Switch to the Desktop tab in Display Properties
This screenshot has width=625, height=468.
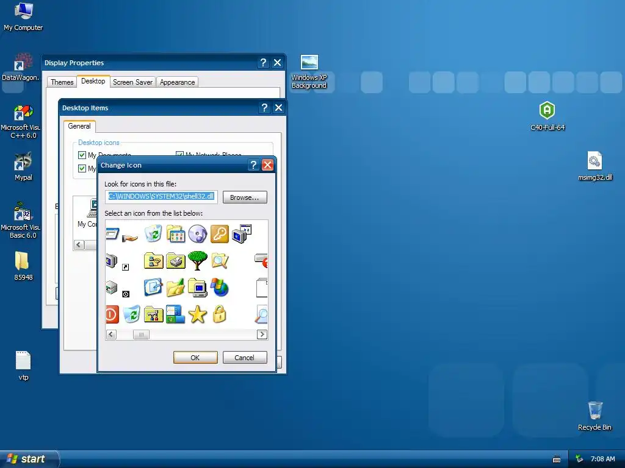click(x=93, y=81)
